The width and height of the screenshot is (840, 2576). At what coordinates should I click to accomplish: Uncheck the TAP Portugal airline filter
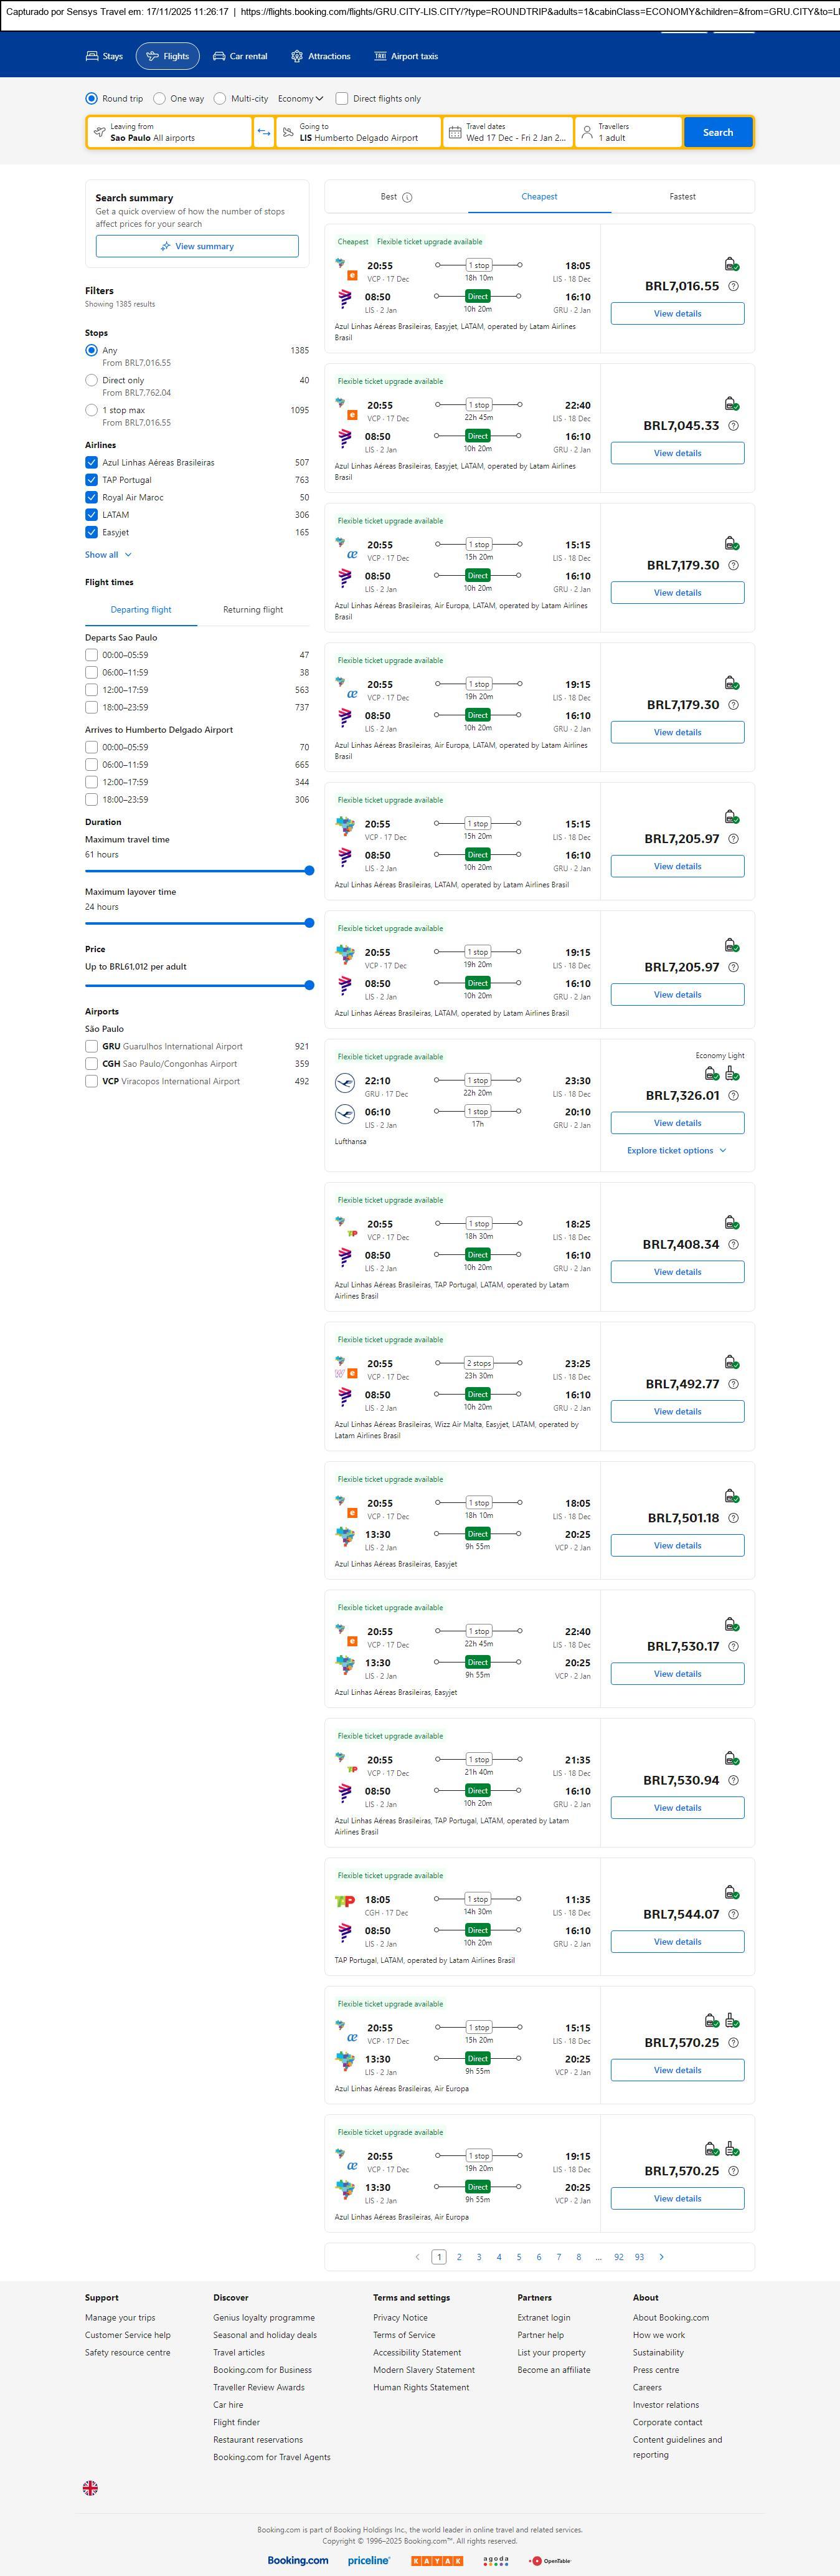[92, 480]
